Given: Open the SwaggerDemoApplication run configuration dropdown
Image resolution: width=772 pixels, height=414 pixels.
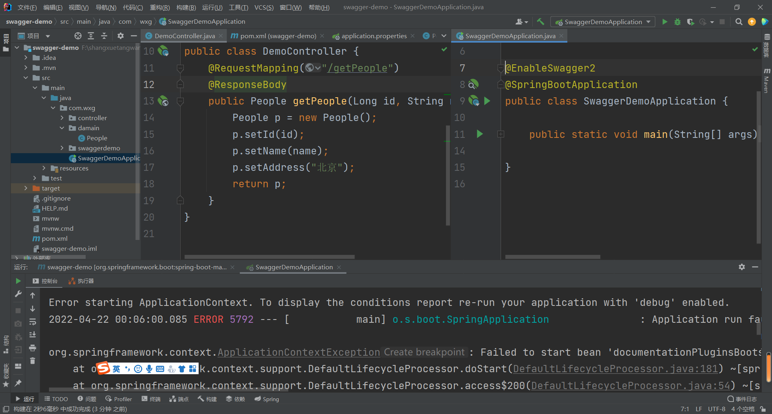Looking at the screenshot, I should coord(603,22).
